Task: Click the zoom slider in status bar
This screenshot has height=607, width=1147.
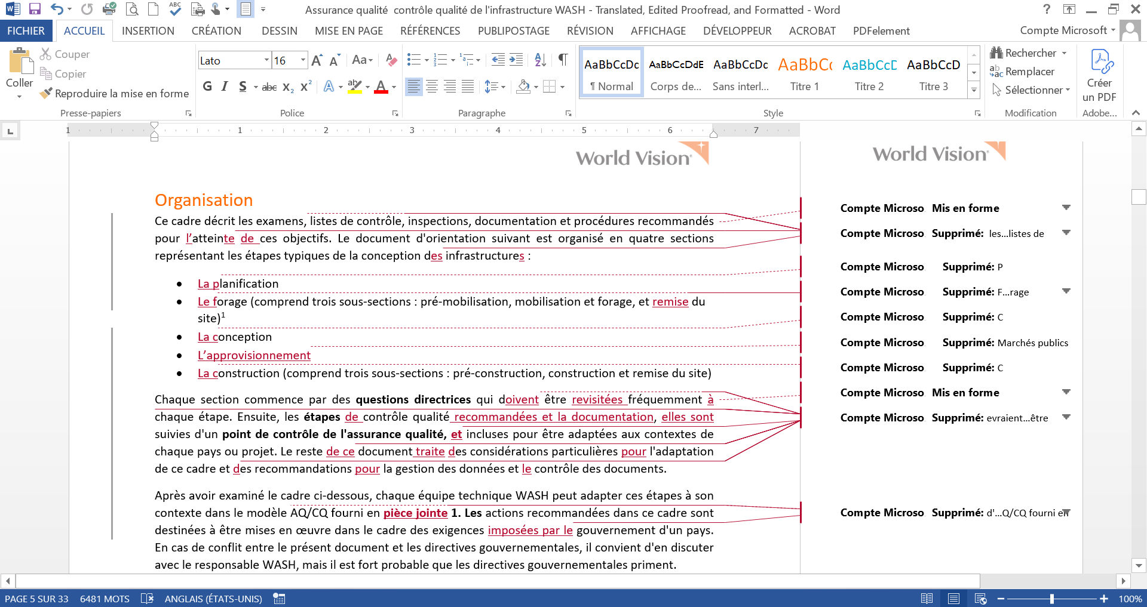Action: click(1051, 599)
